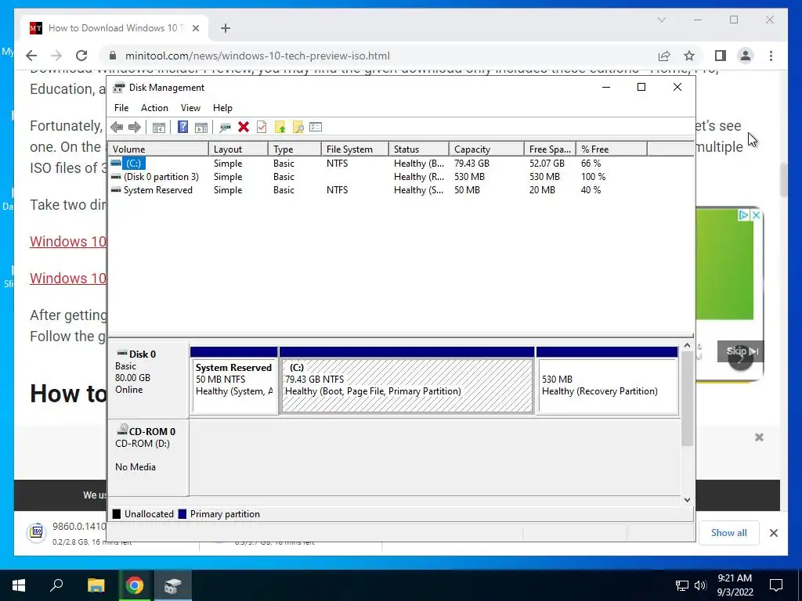
Task: Click Show all downloads in Chrome
Action: coord(729,533)
